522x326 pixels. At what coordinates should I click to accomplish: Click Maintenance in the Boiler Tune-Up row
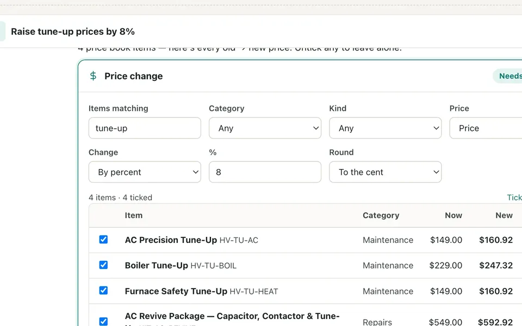pyautogui.click(x=388, y=266)
